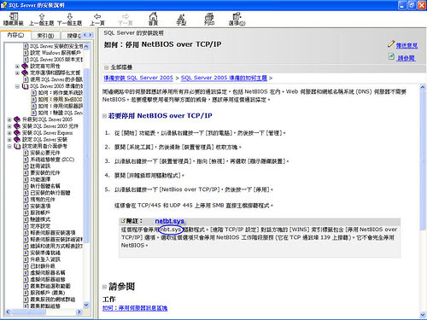The height and width of the screenshot is (320, 427).
Task: Click the article pane scroll-up arrow
Action: pyautogui.click(x=423, y=87)
